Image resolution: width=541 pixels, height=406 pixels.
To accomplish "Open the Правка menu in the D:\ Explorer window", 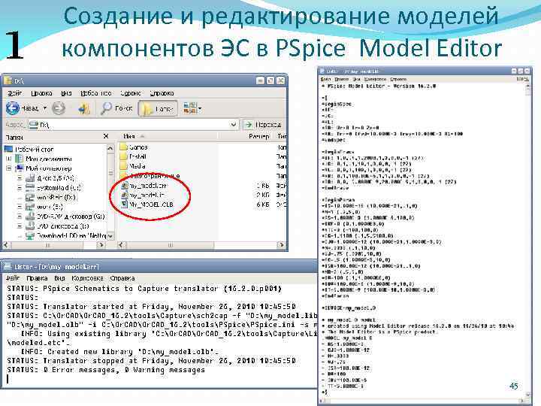I will click(41, 93).
